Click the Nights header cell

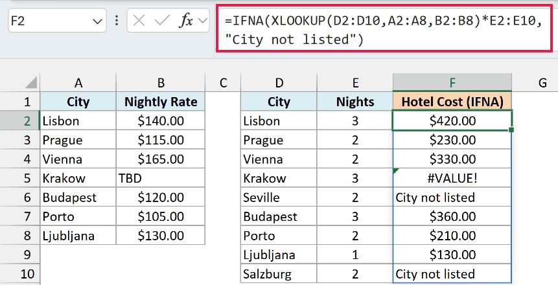click(x=355, y=102)
